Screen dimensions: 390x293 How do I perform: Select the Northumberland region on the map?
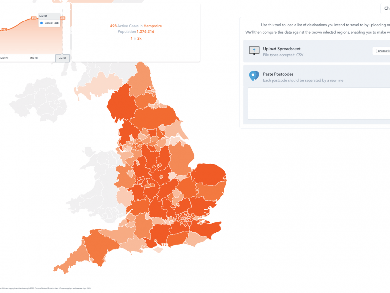[140, 79]
